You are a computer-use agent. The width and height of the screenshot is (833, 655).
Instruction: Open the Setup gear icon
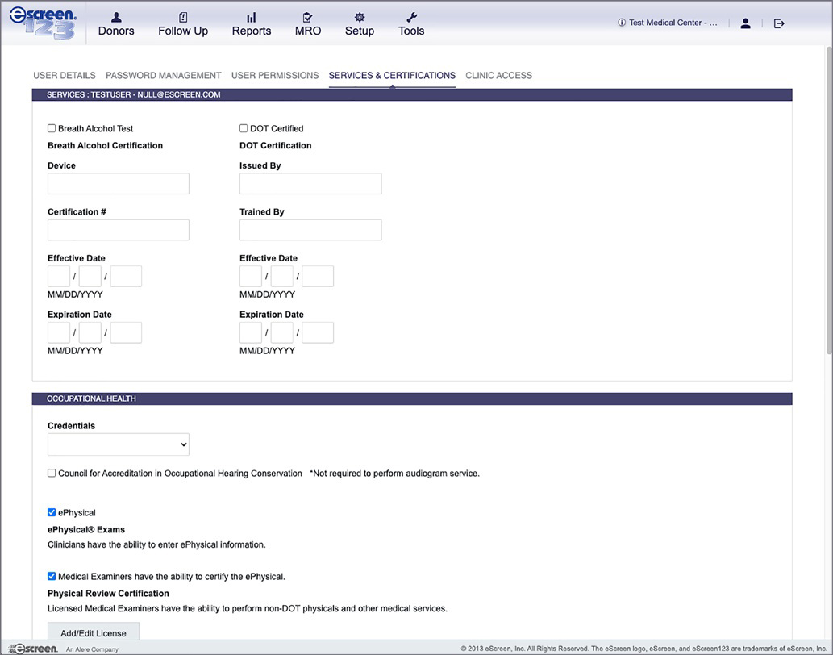(x=360, y=17)
